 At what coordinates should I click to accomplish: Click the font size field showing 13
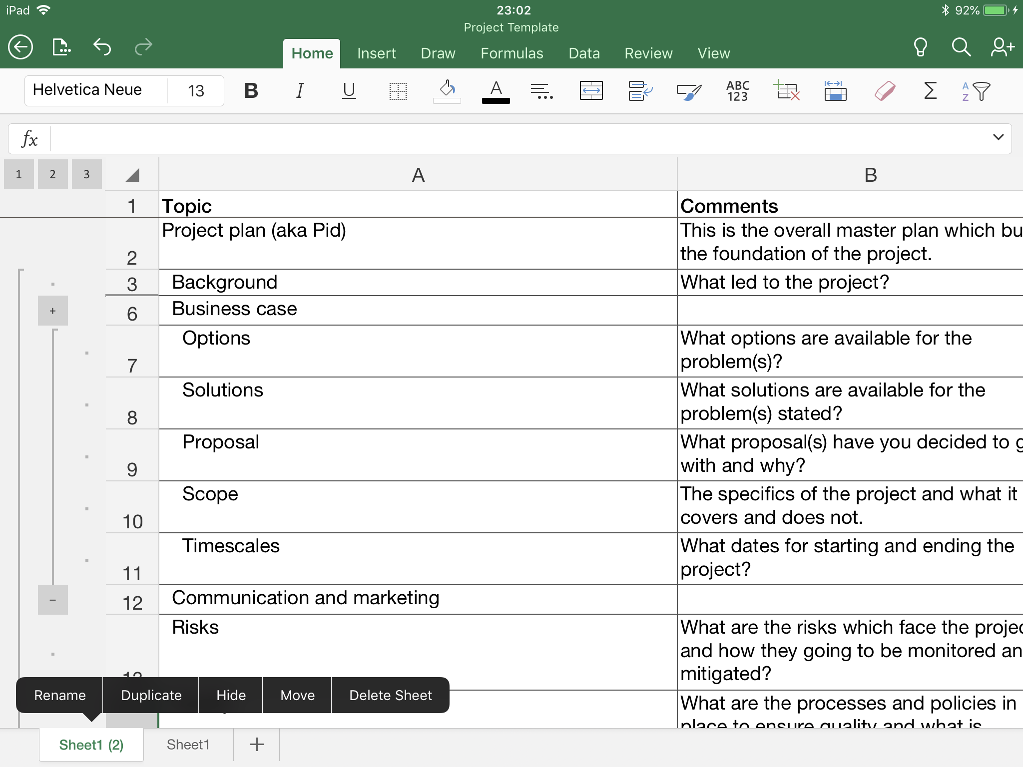click(x=196, y=91)
